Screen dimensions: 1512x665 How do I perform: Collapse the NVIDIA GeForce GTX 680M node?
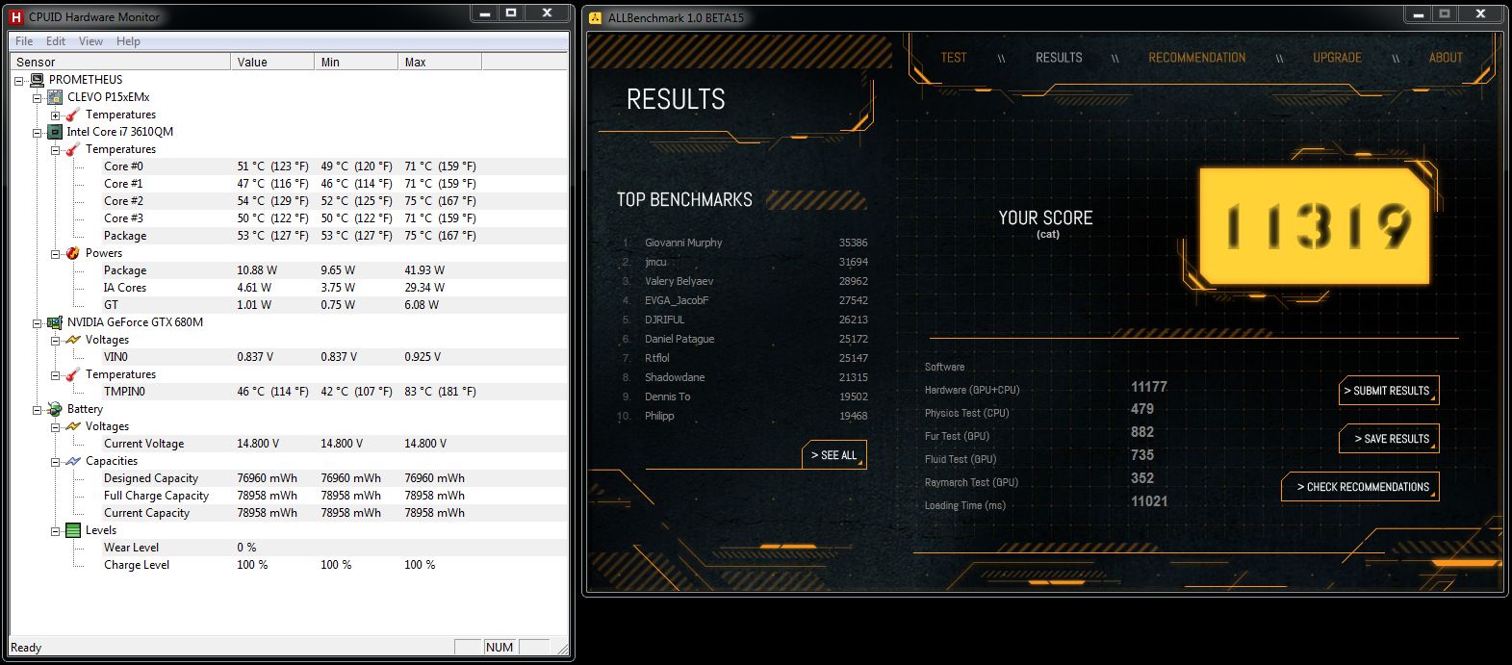[x=38, y=322]
